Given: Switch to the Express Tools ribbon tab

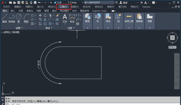Looking at the screenshot, I should coord(99,11).
